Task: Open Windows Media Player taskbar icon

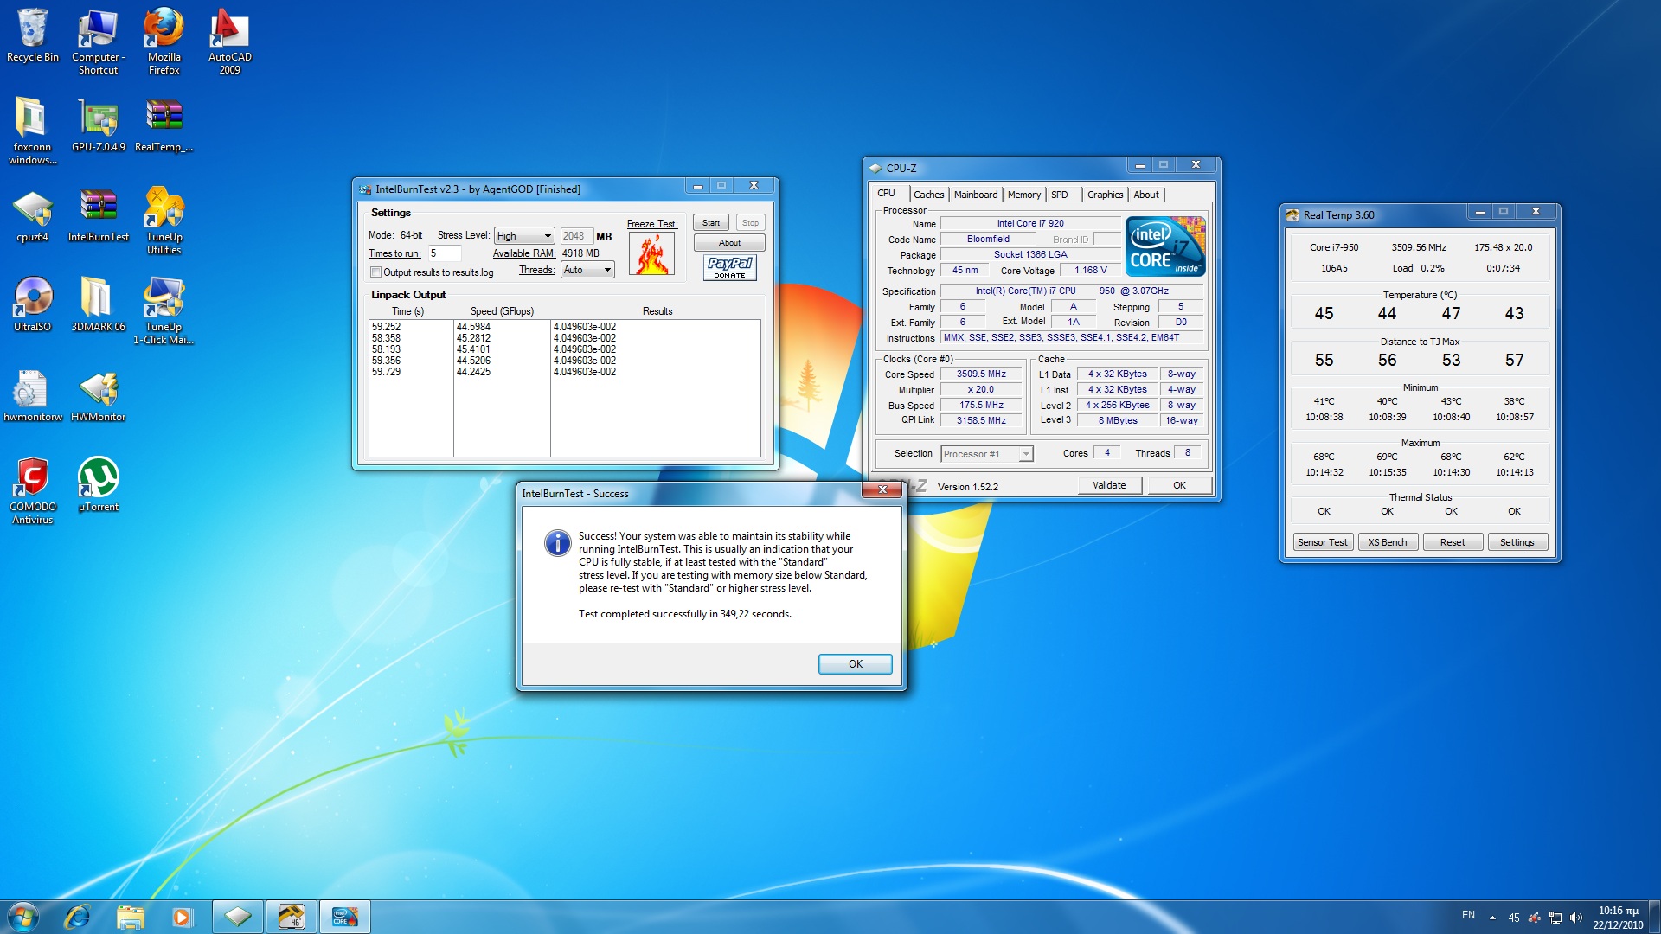Action: (x=182, y=917)
